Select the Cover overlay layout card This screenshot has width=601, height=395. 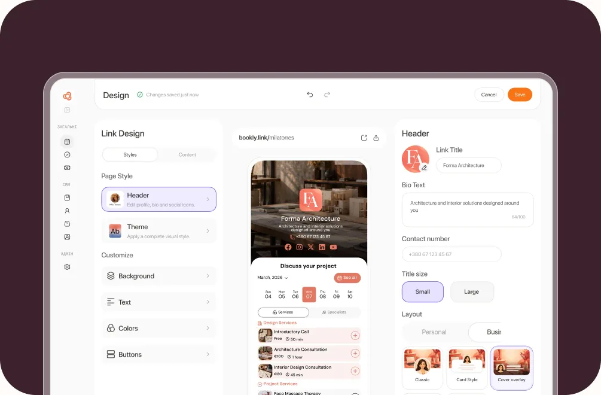(x=512, y=368)
